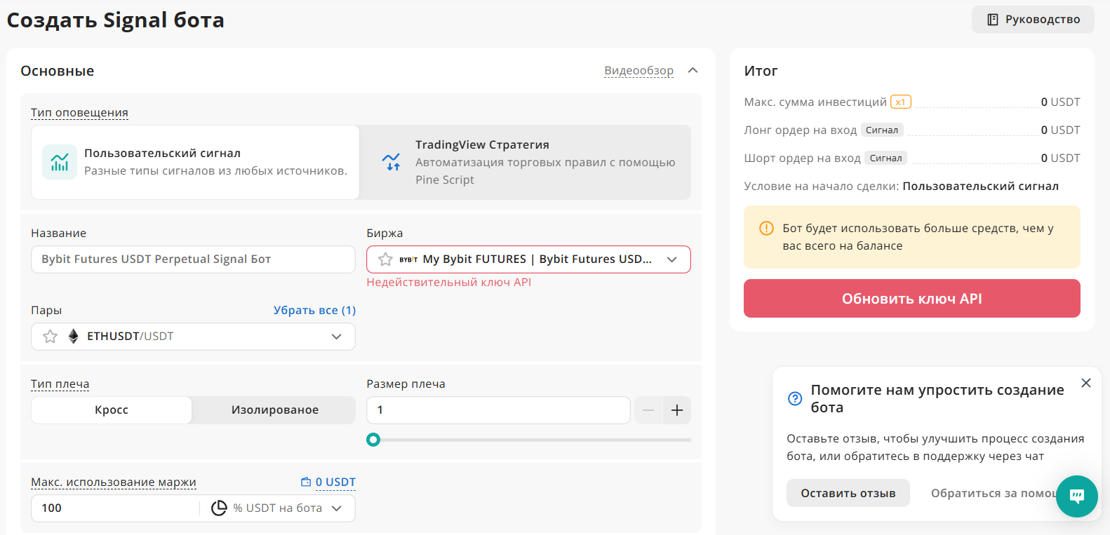Open the % USDT на бота unit dropdown

point(336,508)
